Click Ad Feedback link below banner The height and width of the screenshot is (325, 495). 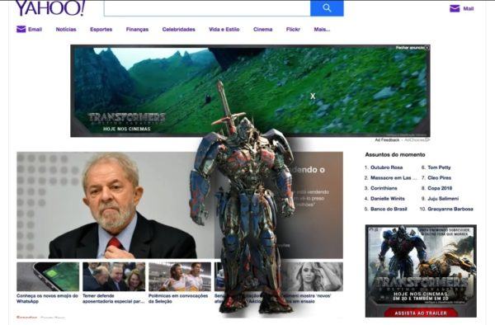[x=387, y=139]
